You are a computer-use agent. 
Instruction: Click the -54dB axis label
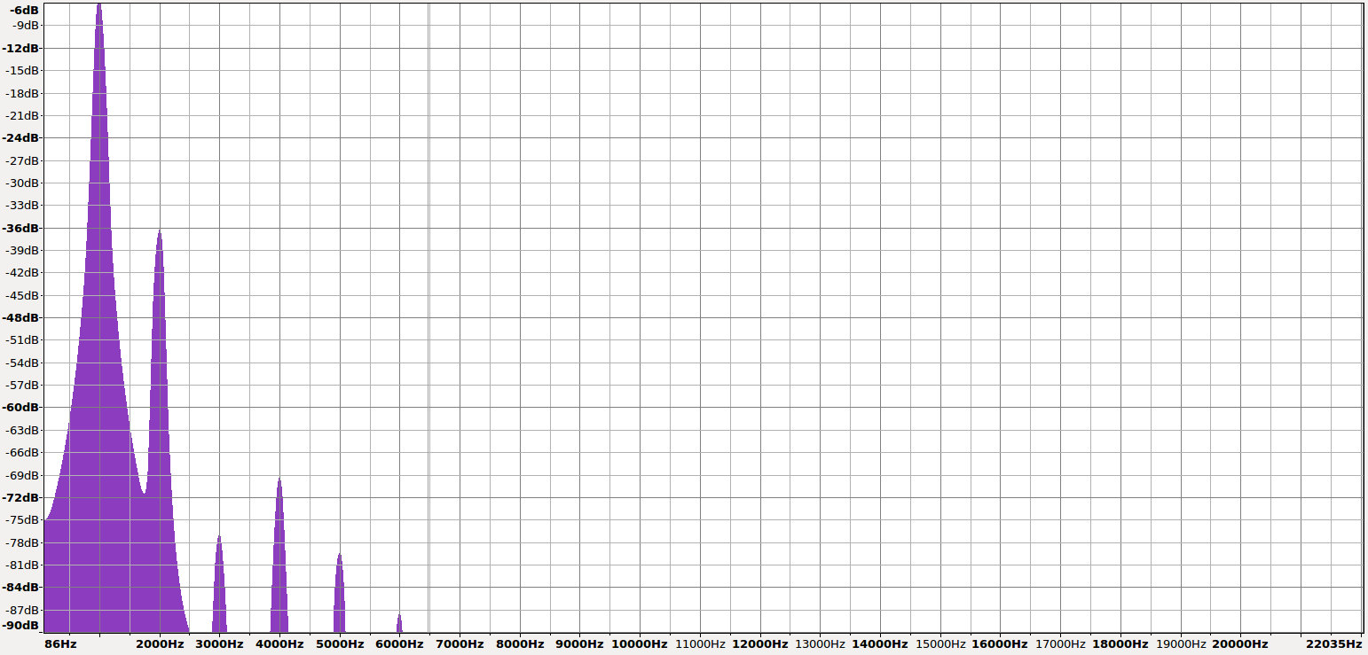(x=22, y=363)
